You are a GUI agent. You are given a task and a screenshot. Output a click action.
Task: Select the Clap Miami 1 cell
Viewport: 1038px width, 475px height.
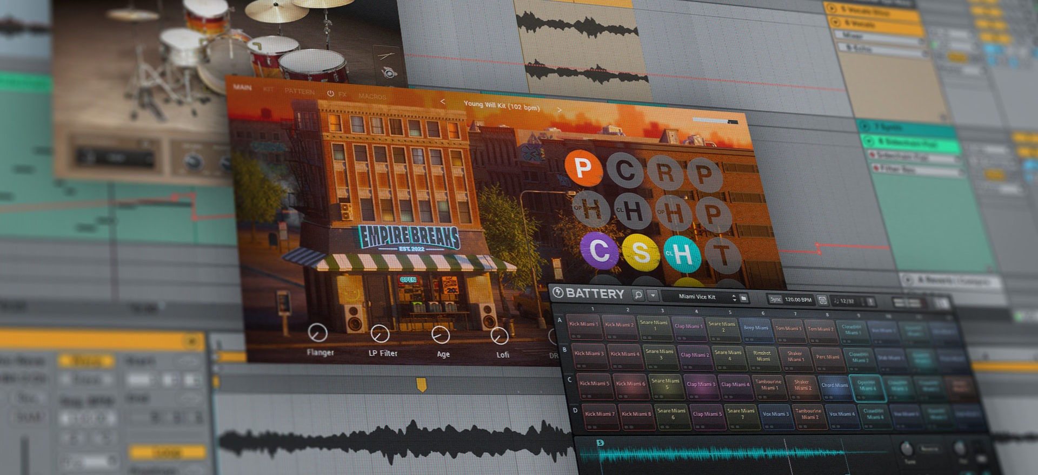(689, 329)
